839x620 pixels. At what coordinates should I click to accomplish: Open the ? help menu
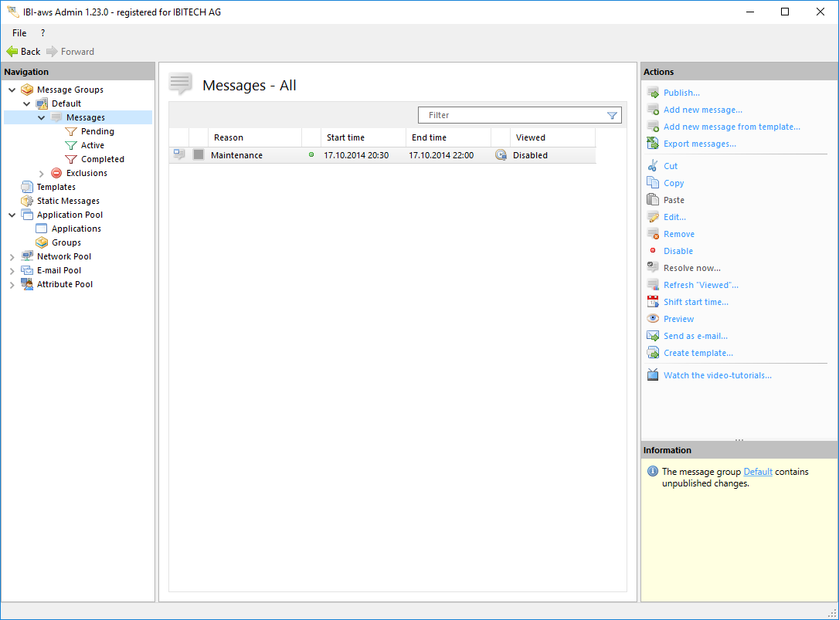(x=42, y=33)
